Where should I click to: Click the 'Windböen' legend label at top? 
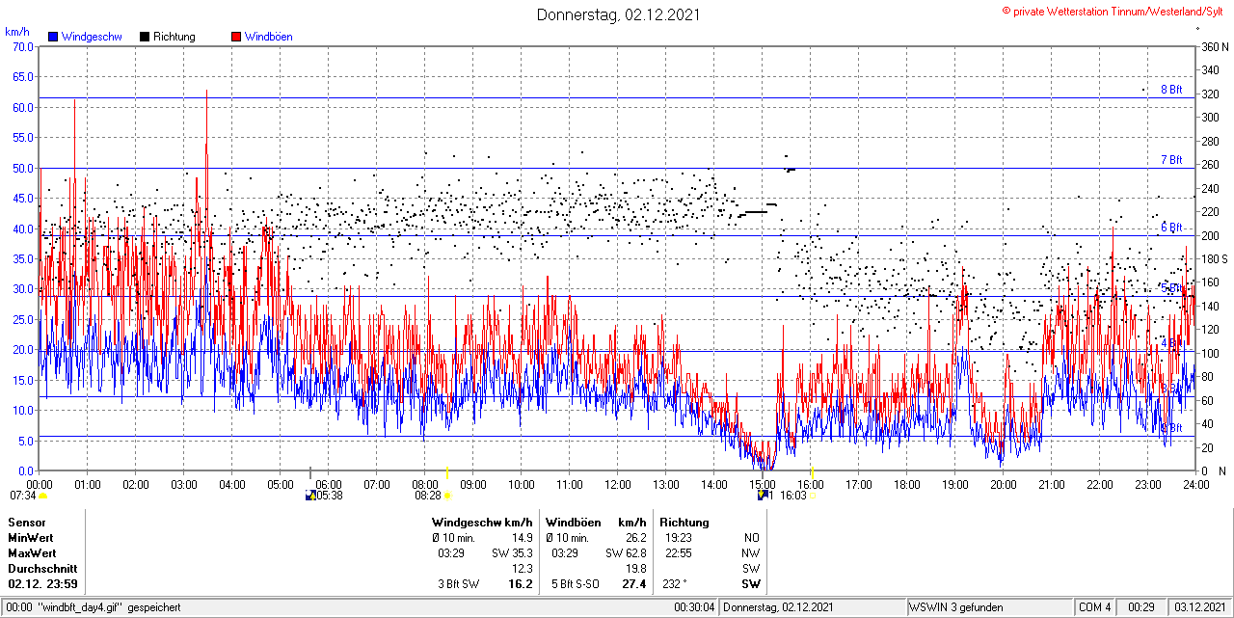click(x=269, y=37)
